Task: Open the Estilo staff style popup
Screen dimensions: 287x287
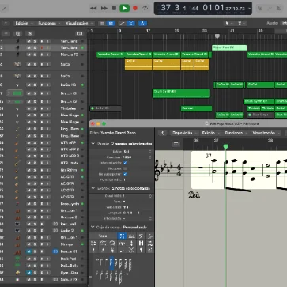Action: (137, 152)
